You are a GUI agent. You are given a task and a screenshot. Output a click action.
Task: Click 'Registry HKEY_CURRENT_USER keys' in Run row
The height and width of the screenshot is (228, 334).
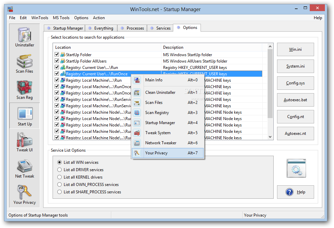coord(195,68)
